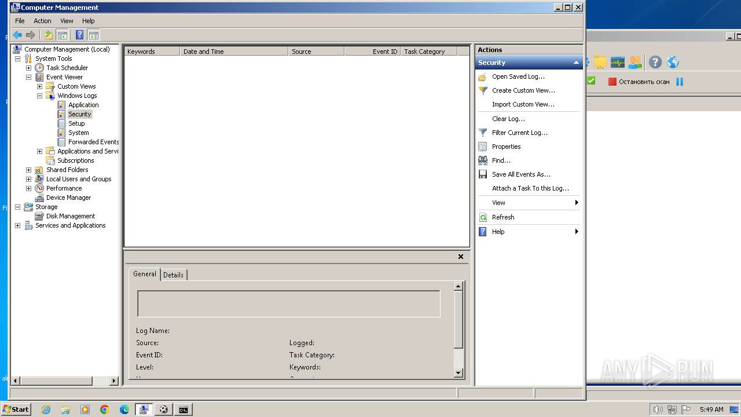Click Open Saved Log action
This screenshot has width=741, height=417.
(518, 76)
